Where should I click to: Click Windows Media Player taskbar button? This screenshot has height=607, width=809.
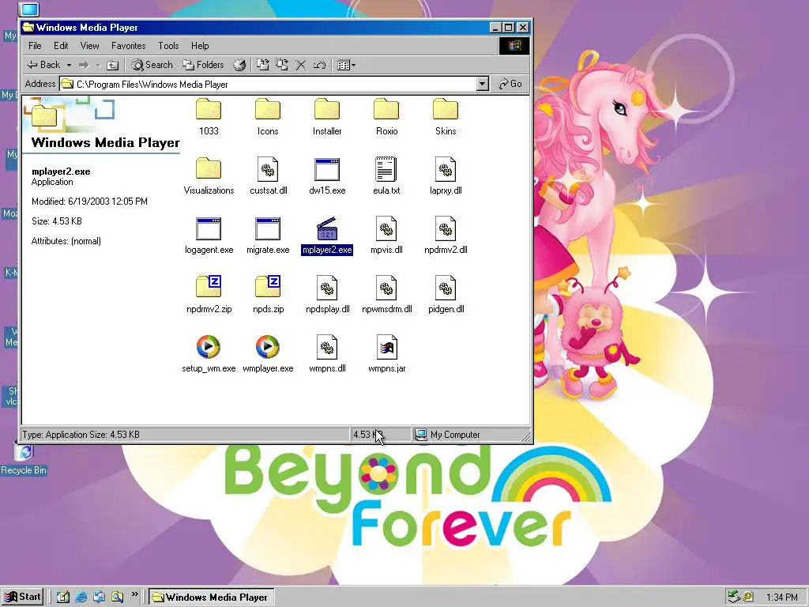[x=212, y=598]
